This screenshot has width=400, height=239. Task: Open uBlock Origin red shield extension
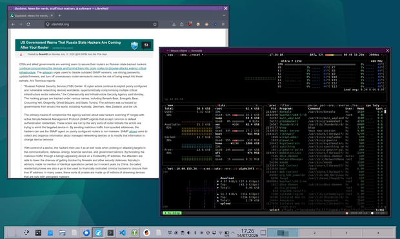(190, 24)
